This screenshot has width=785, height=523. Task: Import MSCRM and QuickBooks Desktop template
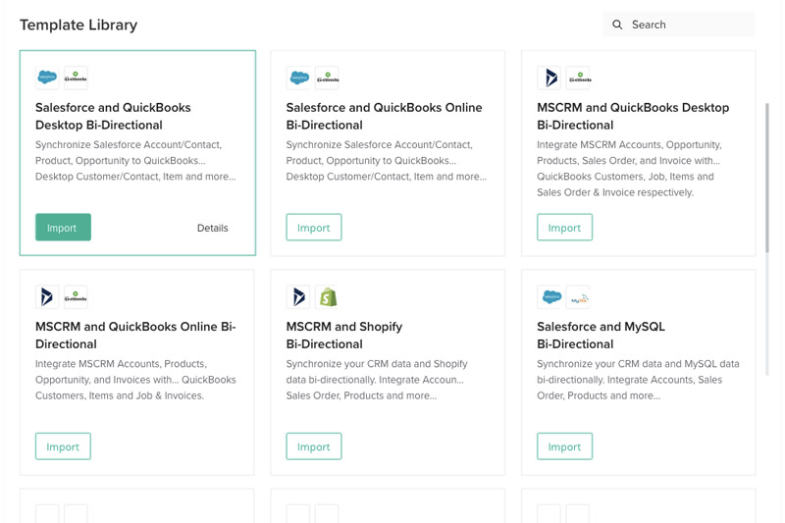564,228
